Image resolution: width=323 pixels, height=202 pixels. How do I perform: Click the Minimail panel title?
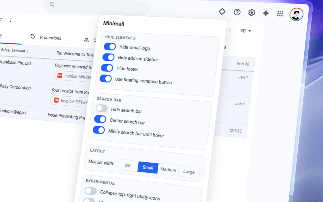coord(114,23)
